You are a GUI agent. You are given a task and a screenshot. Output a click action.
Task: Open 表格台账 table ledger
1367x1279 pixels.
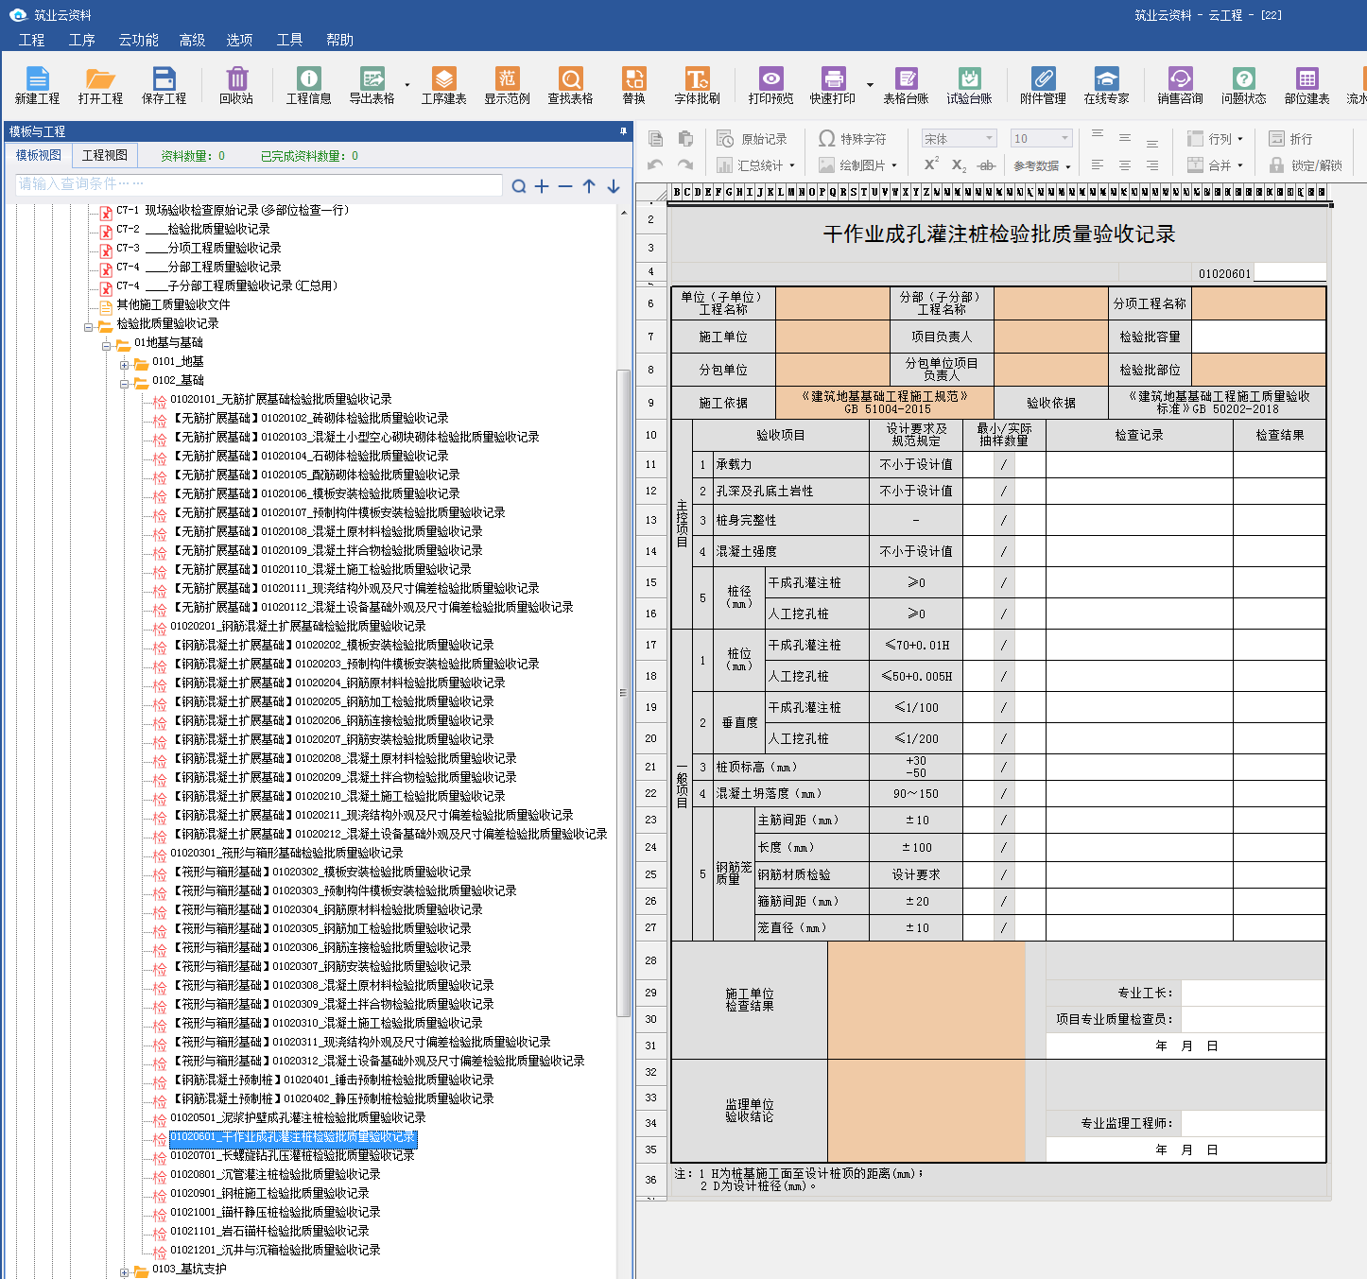[x=907, y=85]
